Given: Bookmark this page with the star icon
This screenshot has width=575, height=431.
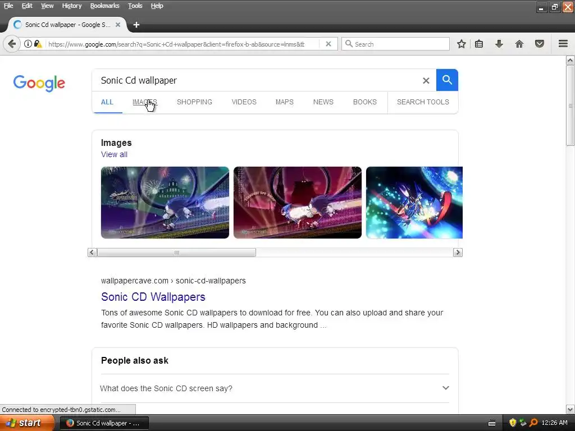Looking at the screenshot, I should tap(462, 44).
